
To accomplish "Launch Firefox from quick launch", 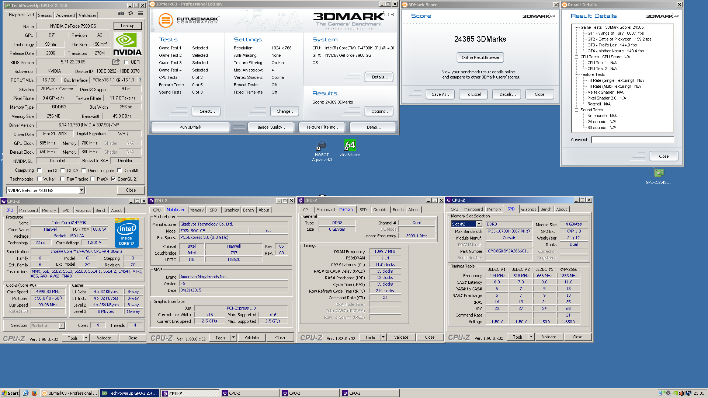I will (x=34, y=393).
